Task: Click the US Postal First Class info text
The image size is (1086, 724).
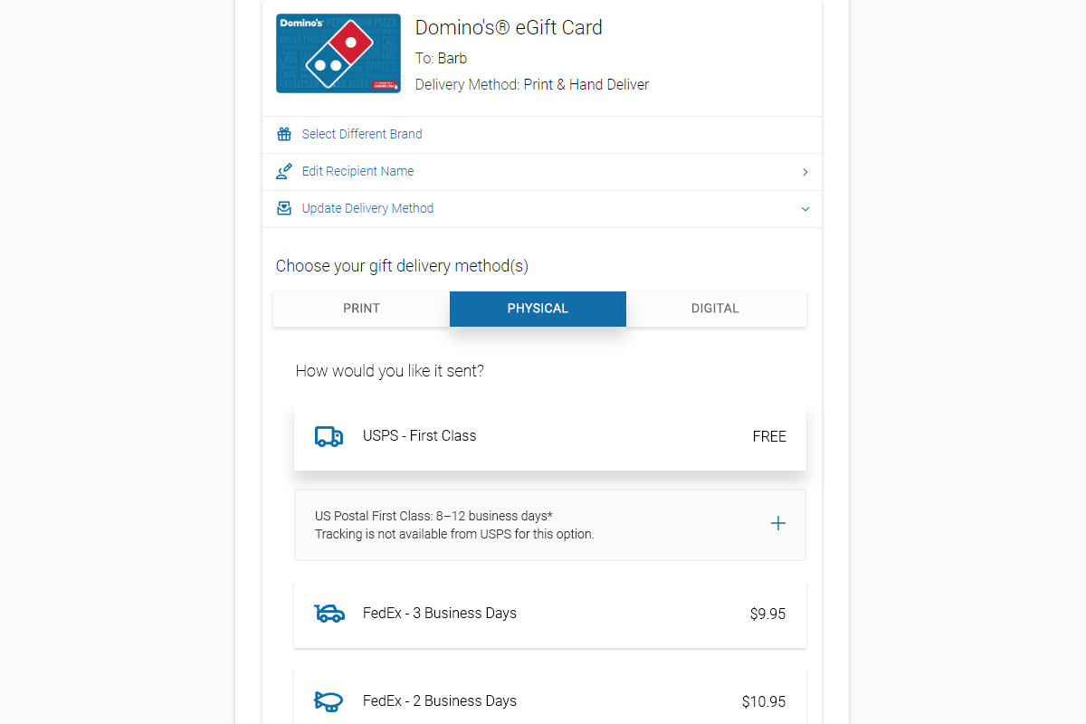Action: click(x=454, y=525)
